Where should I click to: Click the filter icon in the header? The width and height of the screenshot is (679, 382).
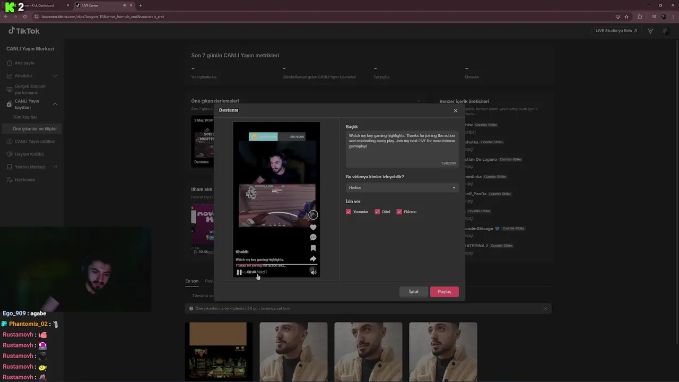point(650,31)
